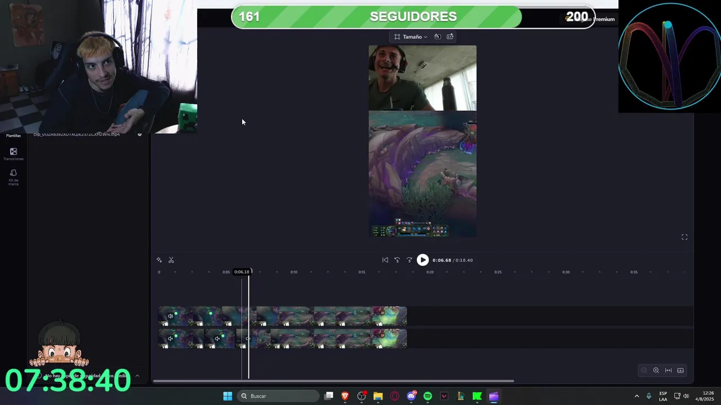This screenshot has width=721, height=405.
Task: Expand the backup notice chevron
Action: 137,376
